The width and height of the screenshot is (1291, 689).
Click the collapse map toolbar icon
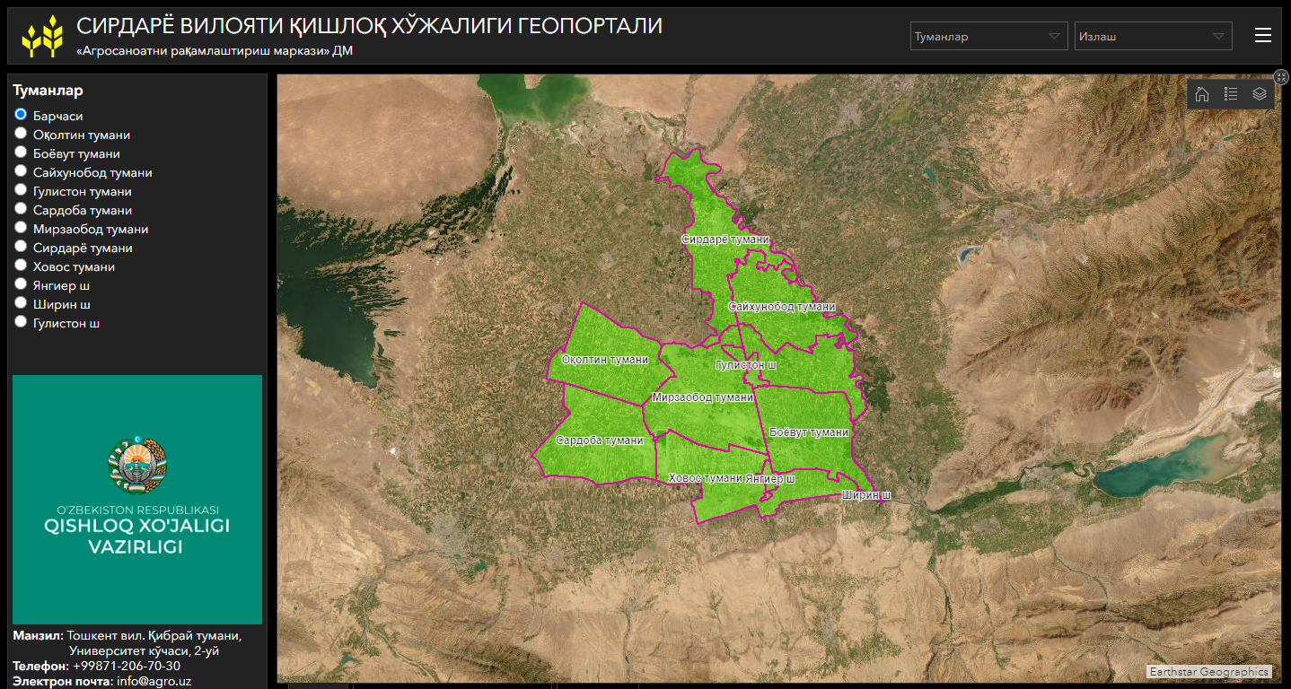1281,77
